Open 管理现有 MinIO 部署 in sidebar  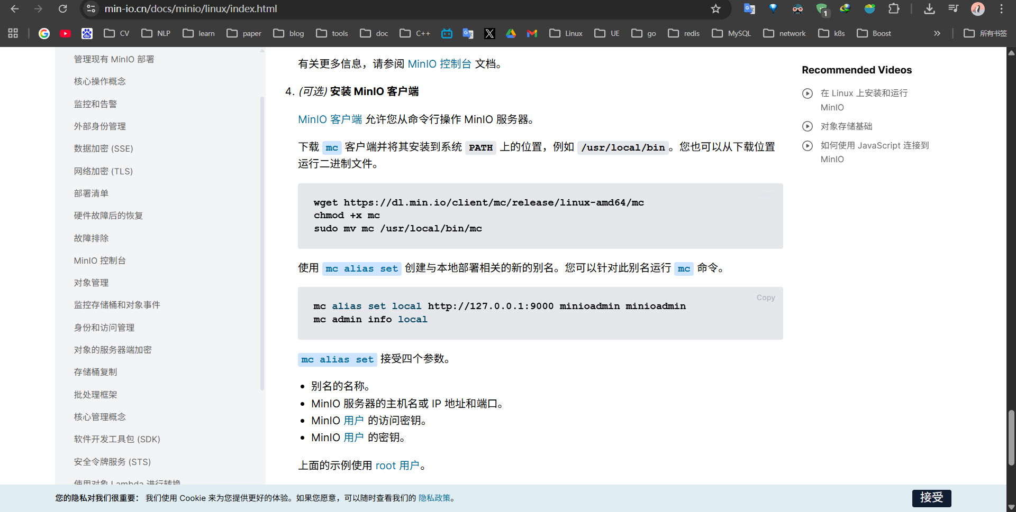pos(114,59)
